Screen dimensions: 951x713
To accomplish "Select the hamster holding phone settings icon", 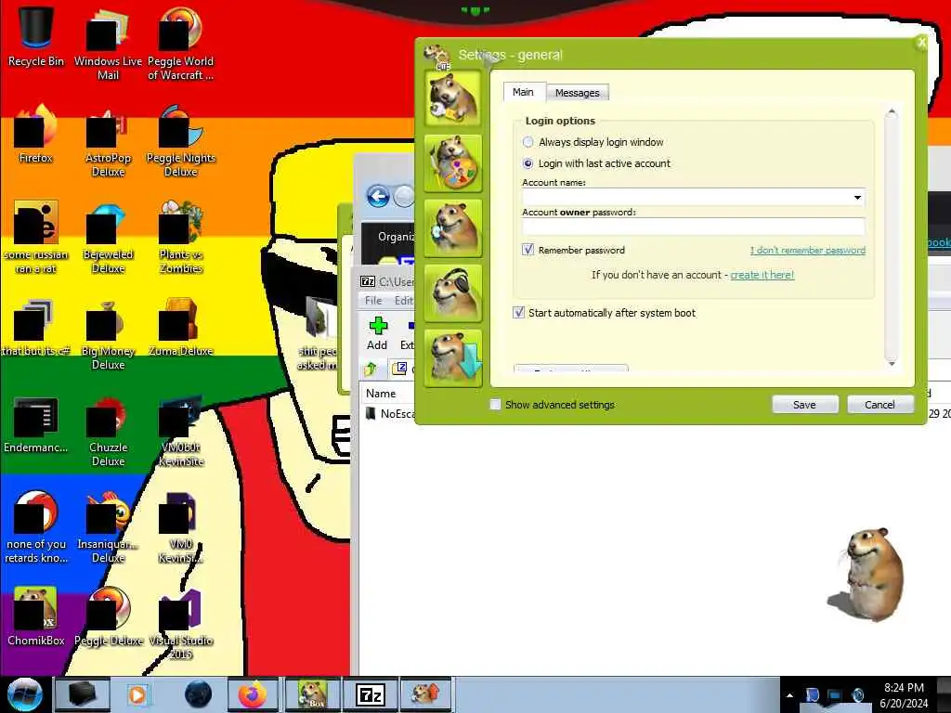I will pos(453,228).
